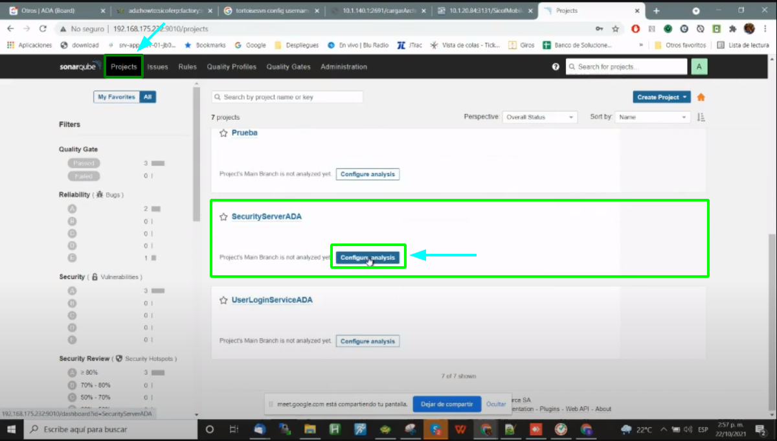
Task: Toggle the sort order icon
Action: point(701,117)
